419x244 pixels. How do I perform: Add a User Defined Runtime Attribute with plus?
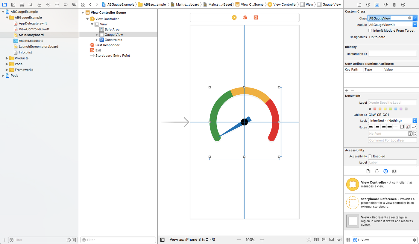click(347, 90)
